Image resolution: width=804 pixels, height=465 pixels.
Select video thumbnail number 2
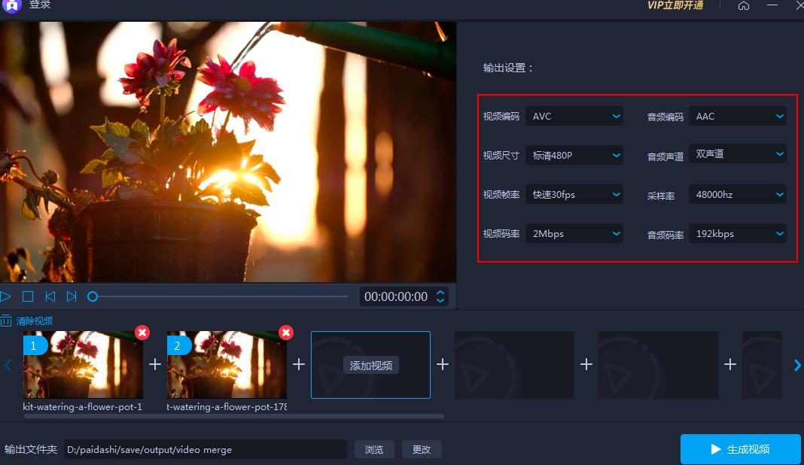(227, 364)
